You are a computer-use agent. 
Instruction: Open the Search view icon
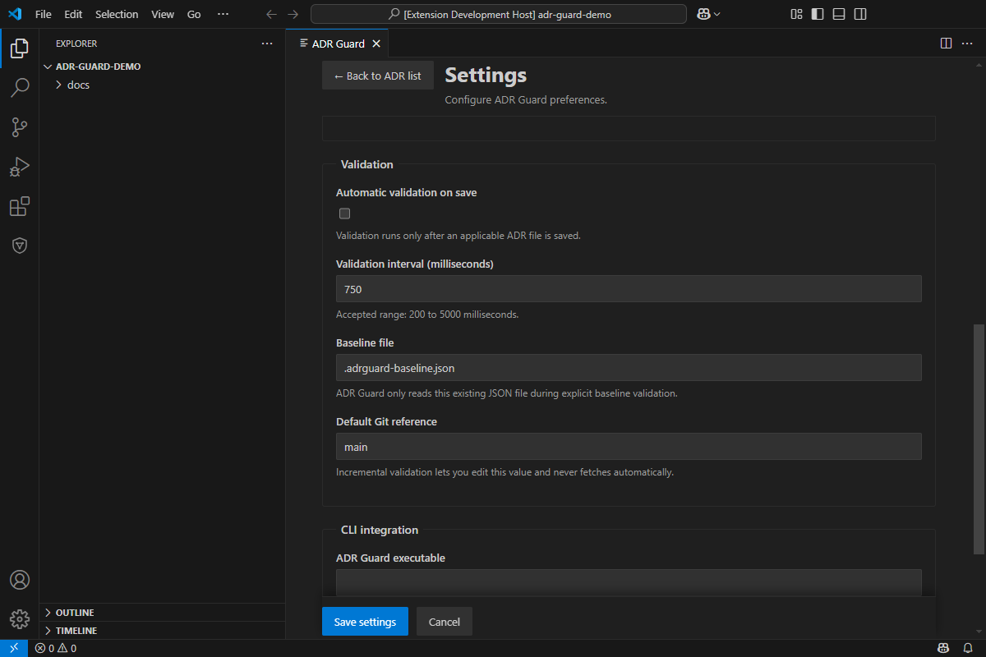[x=20, y=87]
